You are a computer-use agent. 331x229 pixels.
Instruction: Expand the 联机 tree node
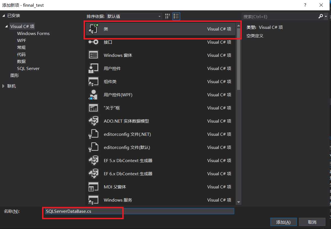[3, 86]
